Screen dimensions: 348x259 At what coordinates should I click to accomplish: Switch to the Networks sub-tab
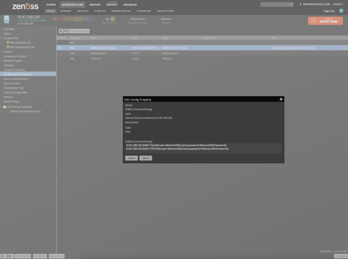[x=66, y=11]
